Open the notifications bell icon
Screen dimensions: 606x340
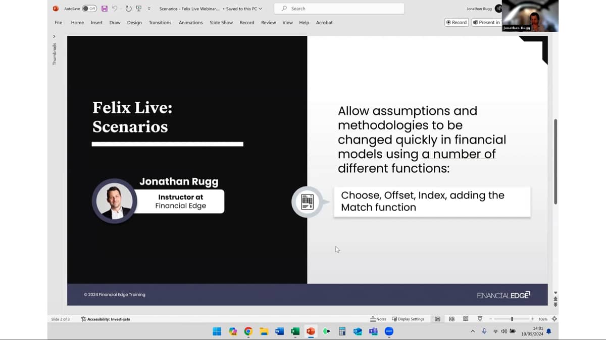549,331
